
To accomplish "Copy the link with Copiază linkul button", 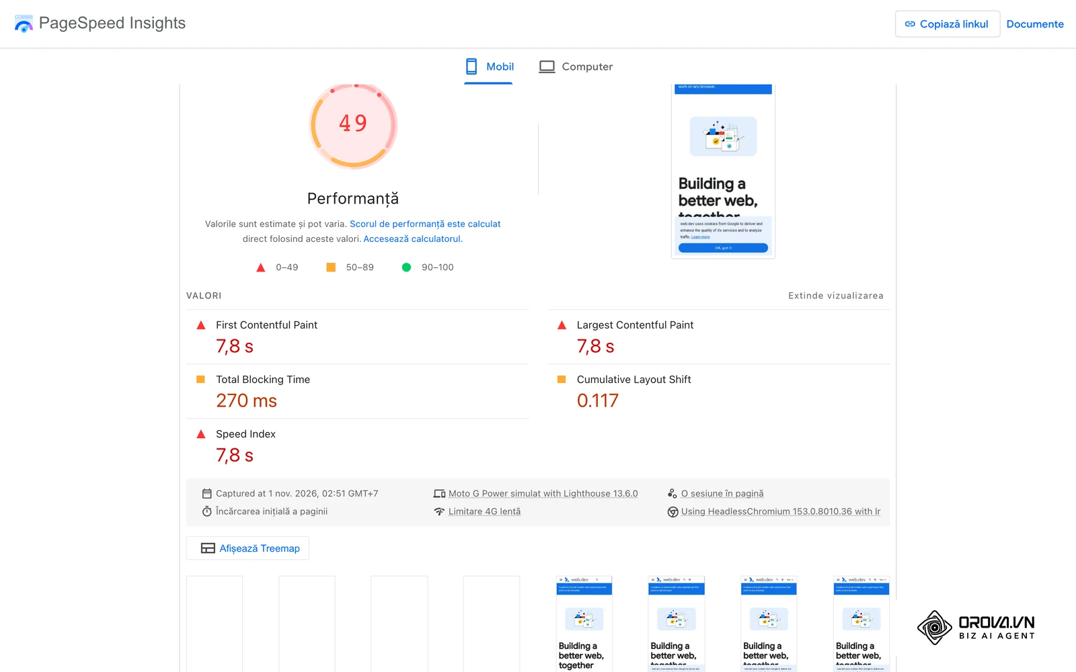I will click(x=947, y=24).
